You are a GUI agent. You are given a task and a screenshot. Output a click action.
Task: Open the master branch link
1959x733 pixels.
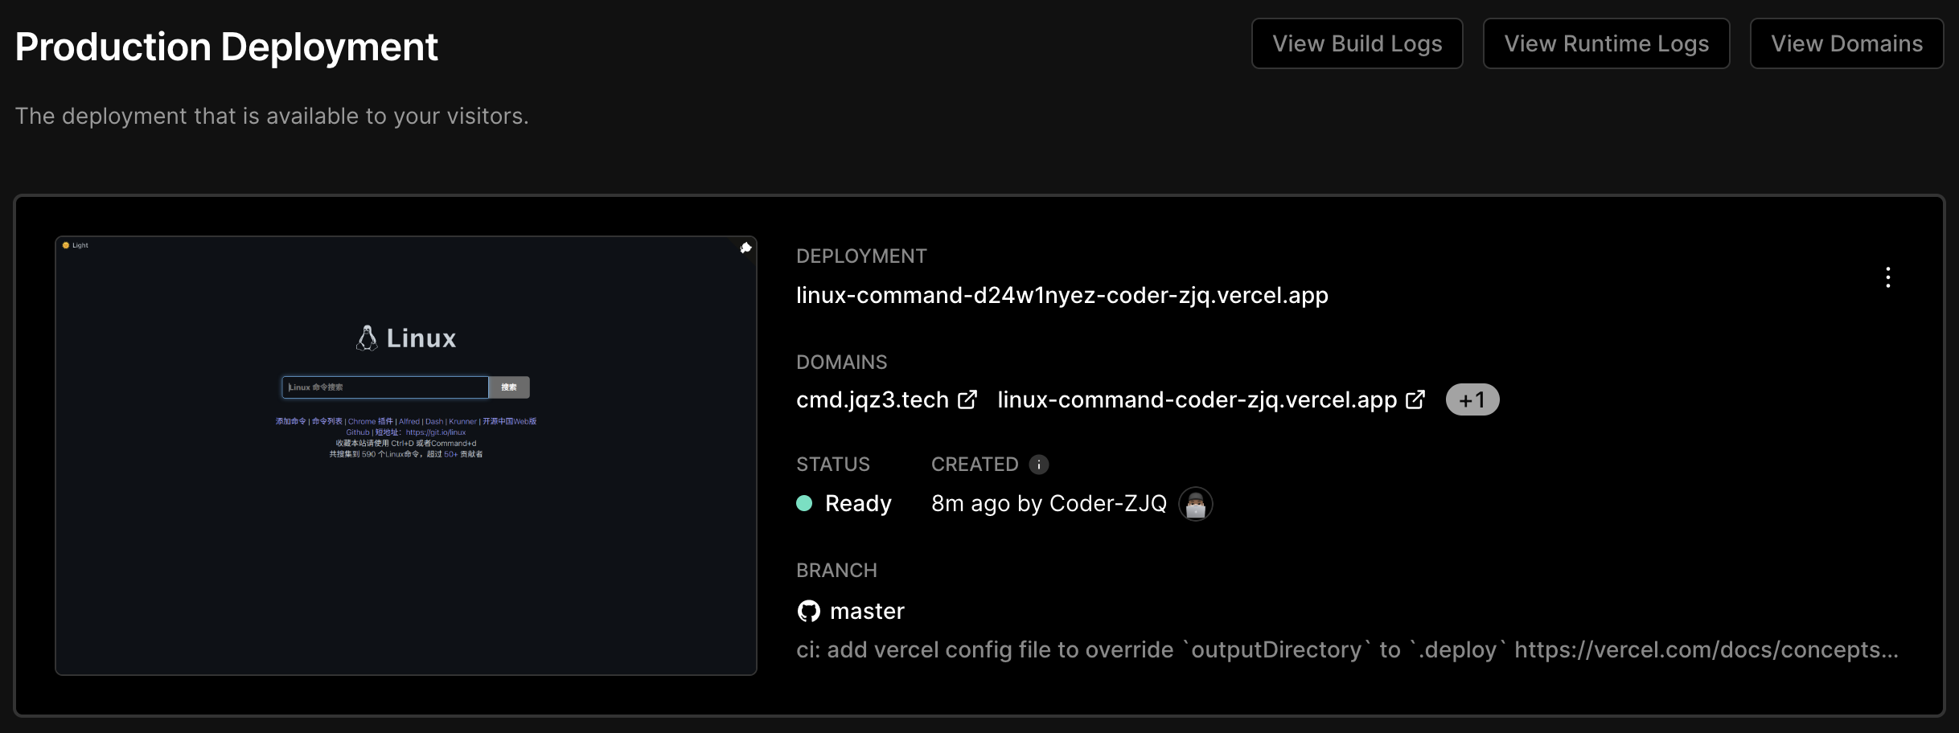tap(867, 612)
